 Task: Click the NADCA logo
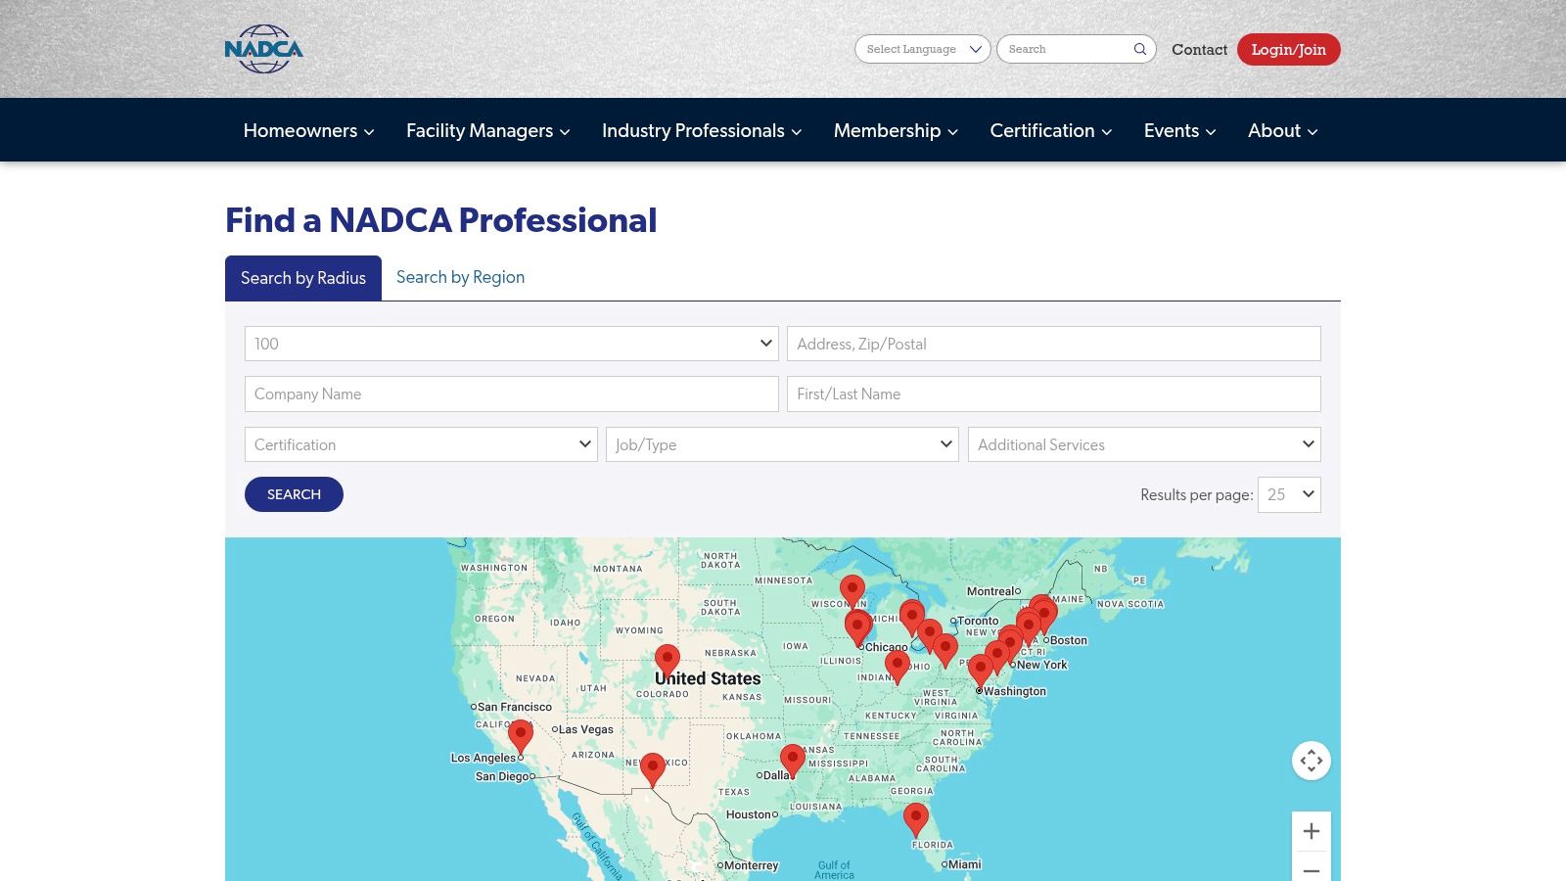click(262, 49)
